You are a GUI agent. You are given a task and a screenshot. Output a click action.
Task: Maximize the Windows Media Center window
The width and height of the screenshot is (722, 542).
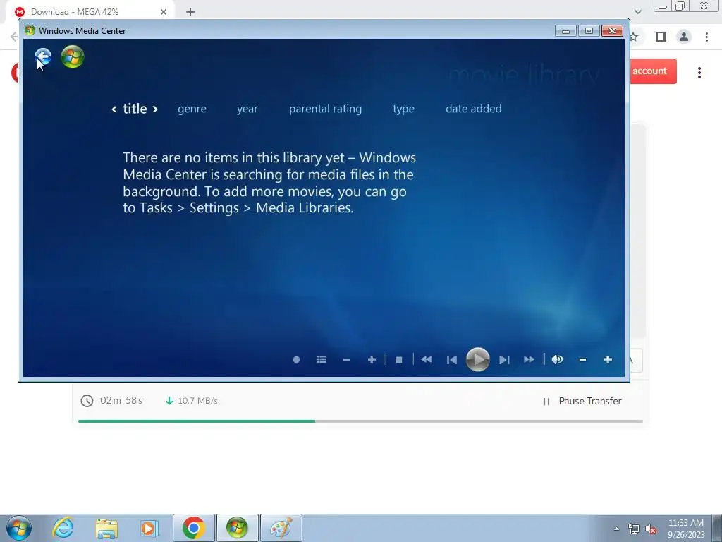tap(589, 31)
